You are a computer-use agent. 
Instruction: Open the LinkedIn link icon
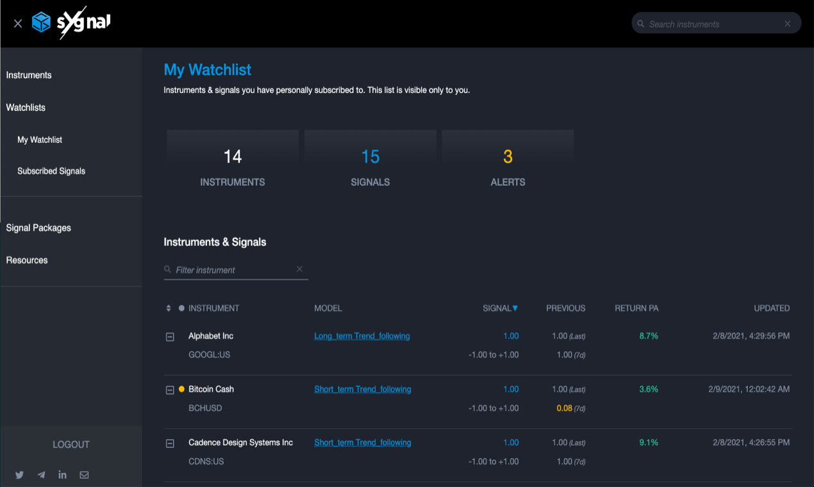62,475
